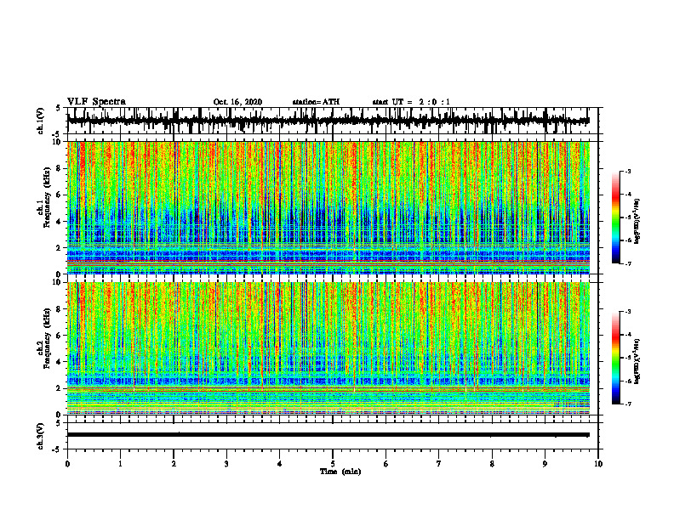This screenshot has width=674, height=520.
Task: Click the "-7" tick on ch.1 color bar
Action: tap(628, 263)
